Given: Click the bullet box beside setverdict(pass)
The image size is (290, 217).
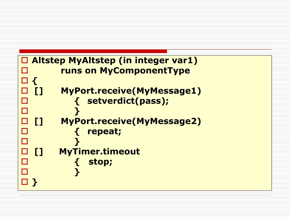Looking at the screenshot, I should tap(25, 101).
